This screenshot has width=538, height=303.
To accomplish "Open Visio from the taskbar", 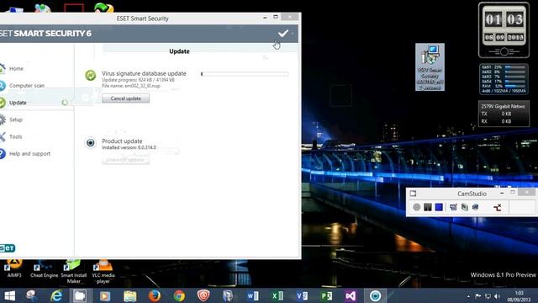I will pyautogui.click(x=302, y=295).
